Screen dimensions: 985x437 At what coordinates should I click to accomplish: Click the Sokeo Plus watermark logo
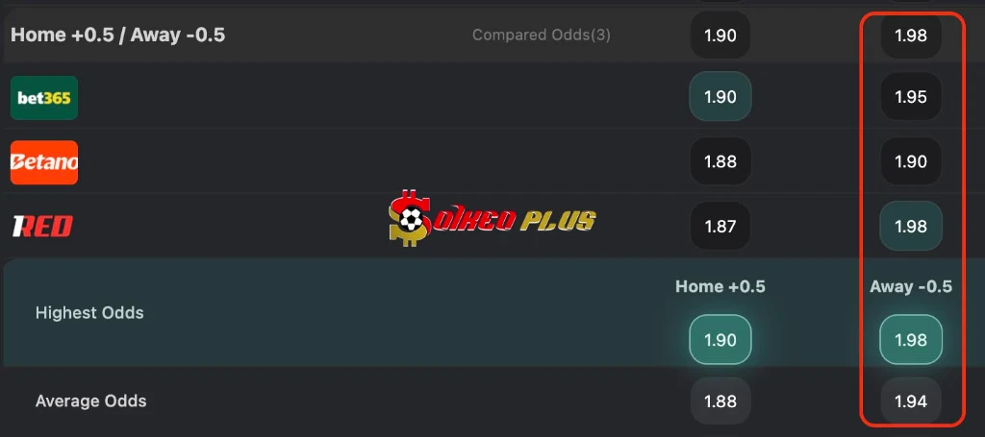coord(492,219)
